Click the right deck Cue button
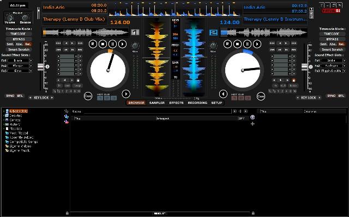Viewport: 349px width, 217px height. click(x=261, y=96)
